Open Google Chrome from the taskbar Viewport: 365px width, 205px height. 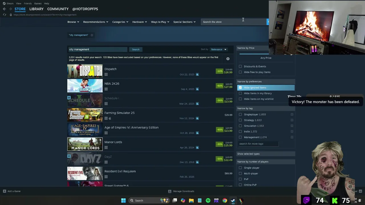click(x=225, y=200)
